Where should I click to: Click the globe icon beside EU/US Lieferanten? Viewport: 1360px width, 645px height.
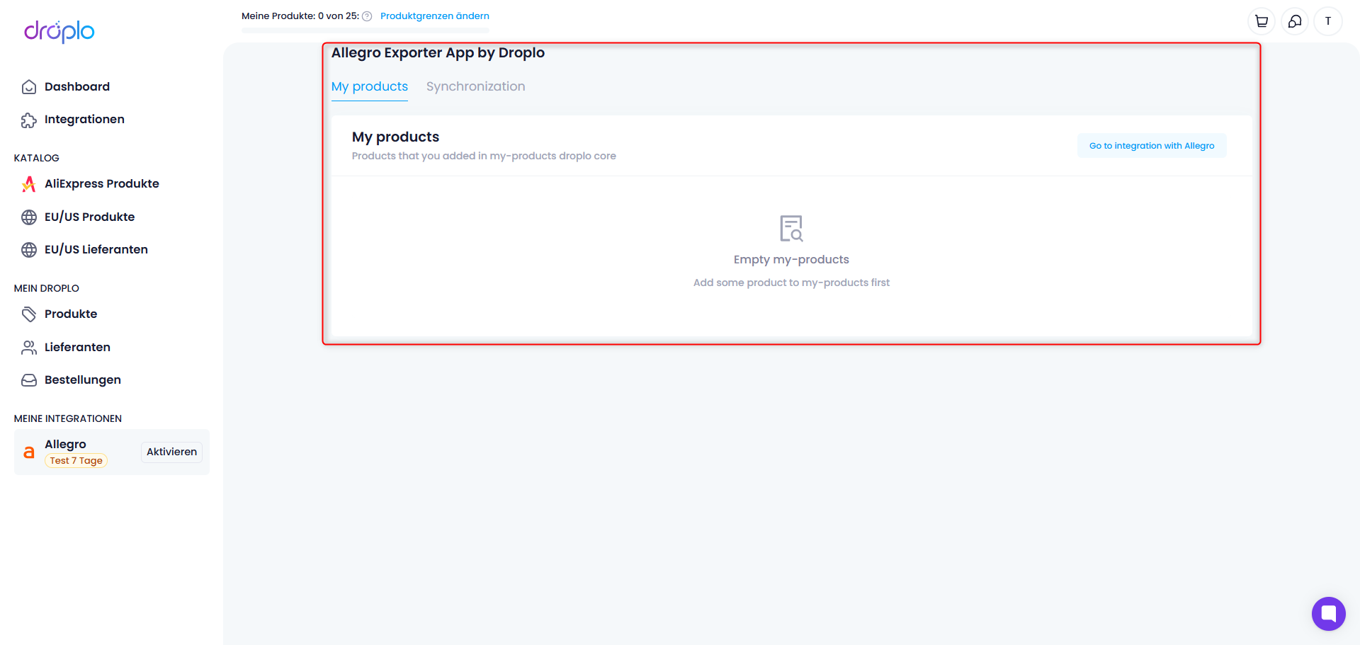click(29, 250)
